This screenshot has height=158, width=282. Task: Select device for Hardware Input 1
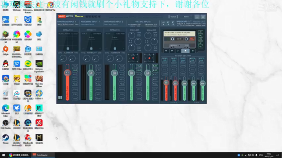click(68, 25)
